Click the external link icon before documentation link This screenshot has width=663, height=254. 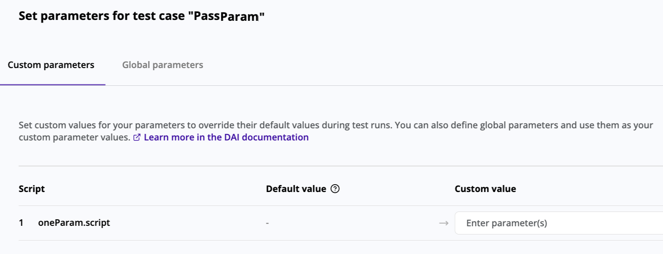[x=137, y=137]
